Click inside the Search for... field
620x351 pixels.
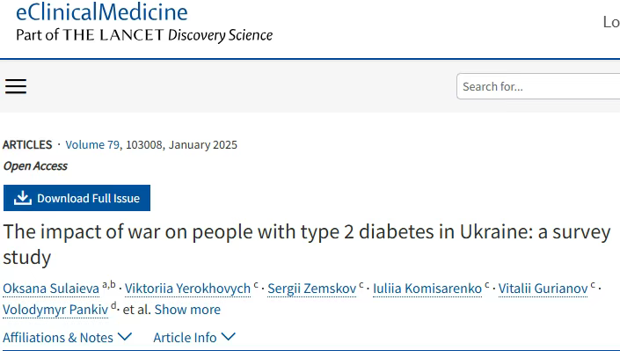click(x=538, y=86)
